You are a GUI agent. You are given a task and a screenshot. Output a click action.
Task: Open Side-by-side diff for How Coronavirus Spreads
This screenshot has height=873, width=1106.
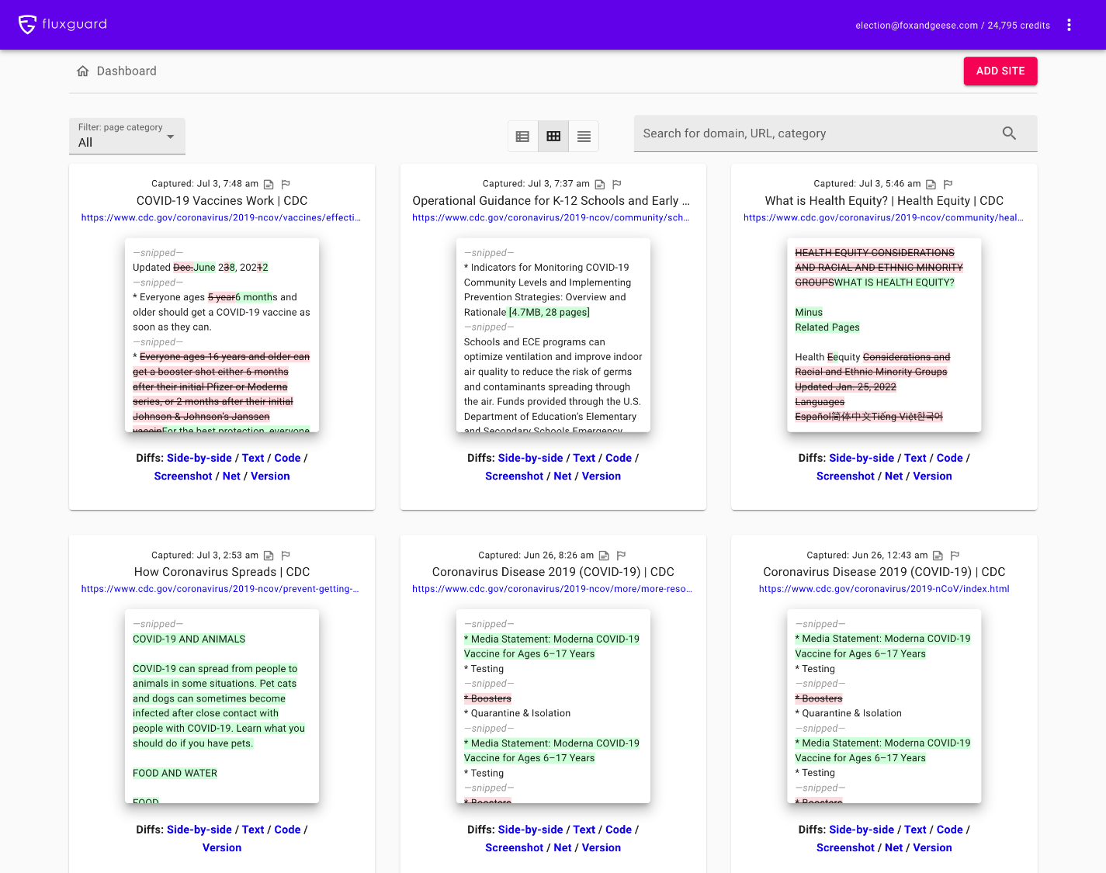199,830
